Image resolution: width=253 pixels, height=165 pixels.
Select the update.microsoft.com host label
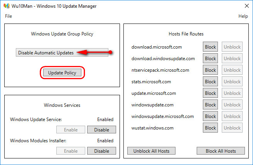[153, 93]
